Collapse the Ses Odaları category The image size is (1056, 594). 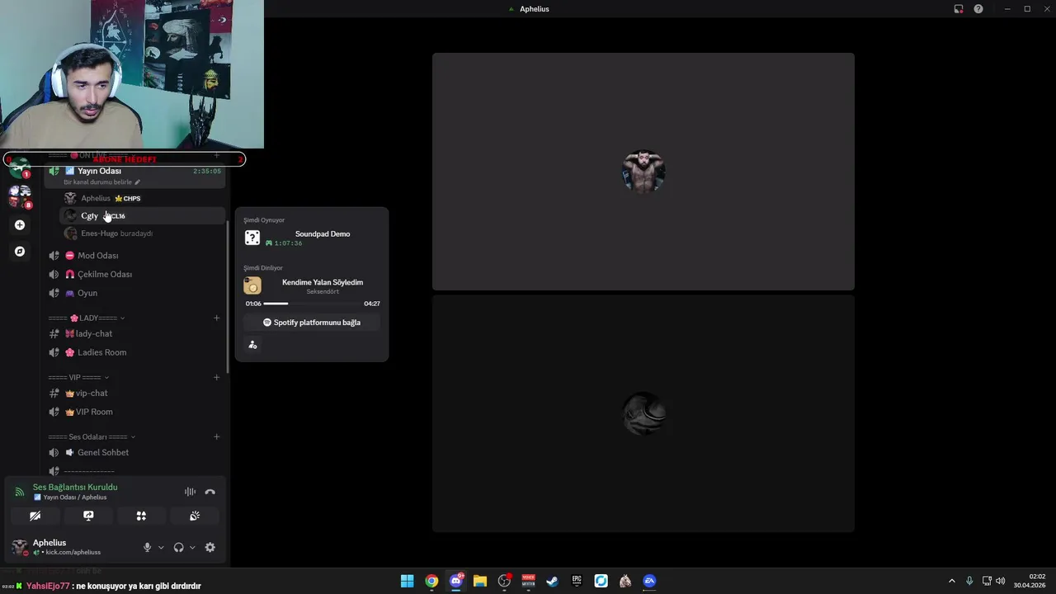pos(92,436)
